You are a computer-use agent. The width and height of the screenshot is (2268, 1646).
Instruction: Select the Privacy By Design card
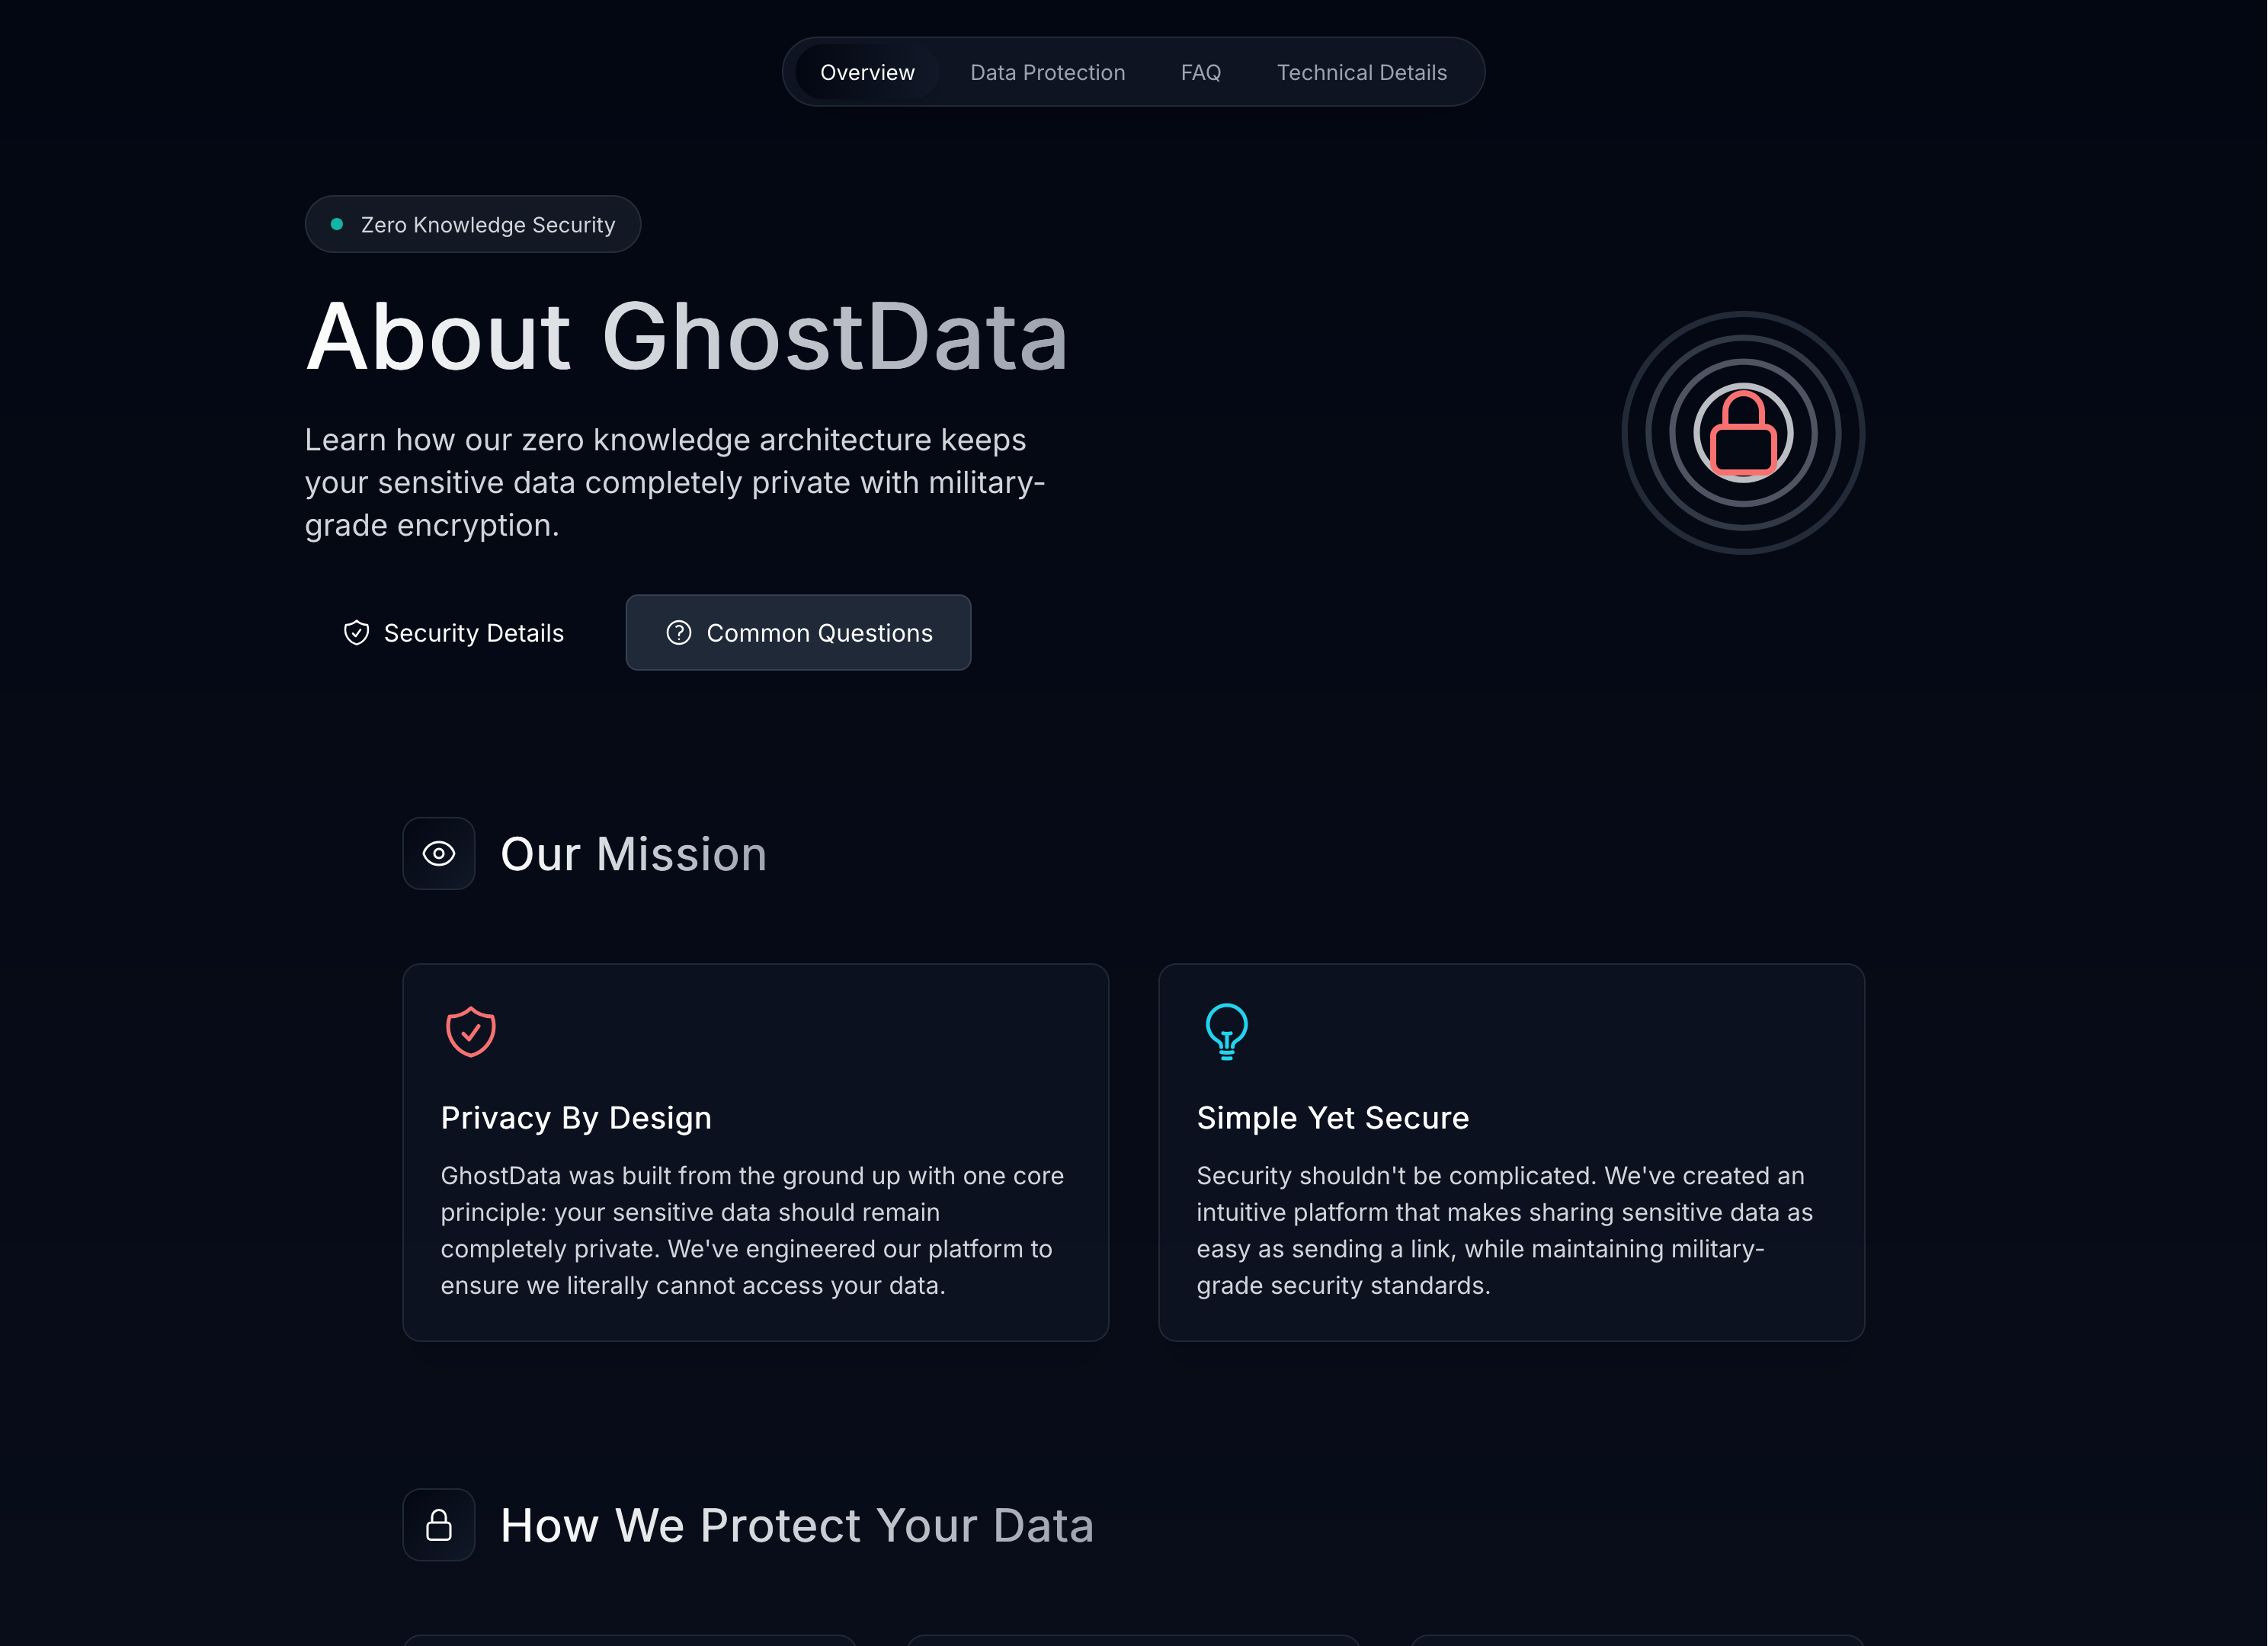pyautogui.click(x=755, y=1152)
